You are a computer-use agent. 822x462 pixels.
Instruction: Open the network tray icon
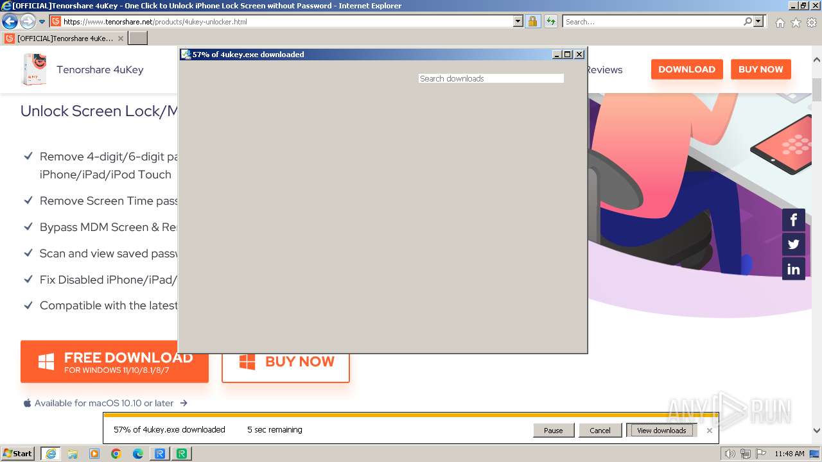coord(746,454)
